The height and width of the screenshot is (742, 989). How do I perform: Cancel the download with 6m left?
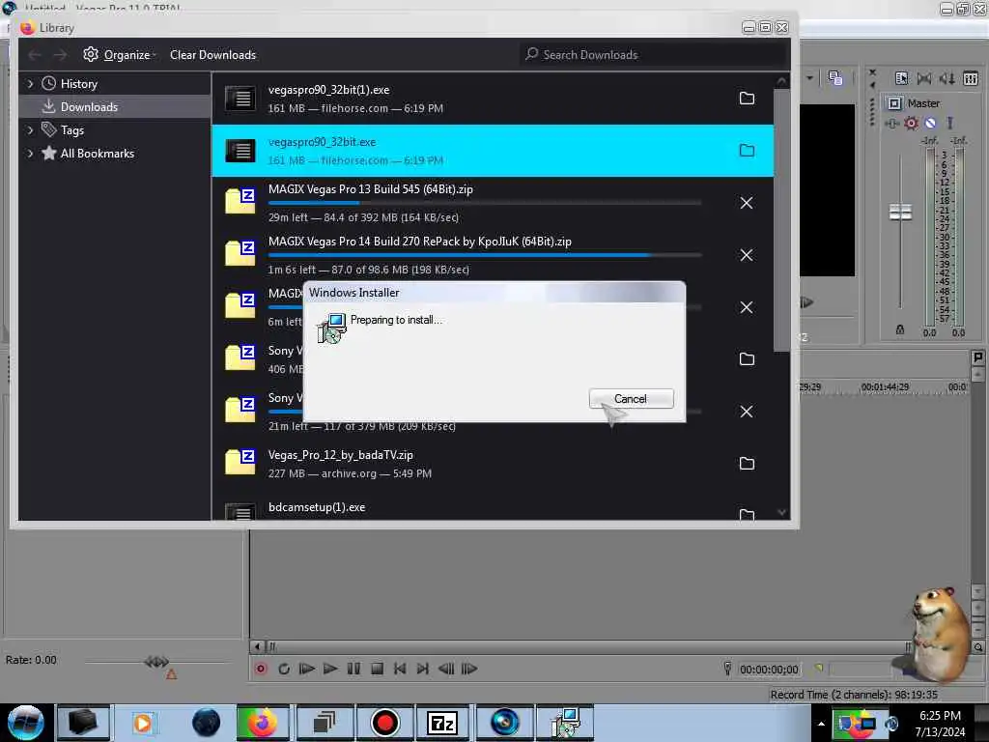[747, 307]
